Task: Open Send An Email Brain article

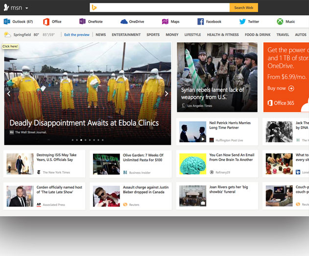Action: 232,157
